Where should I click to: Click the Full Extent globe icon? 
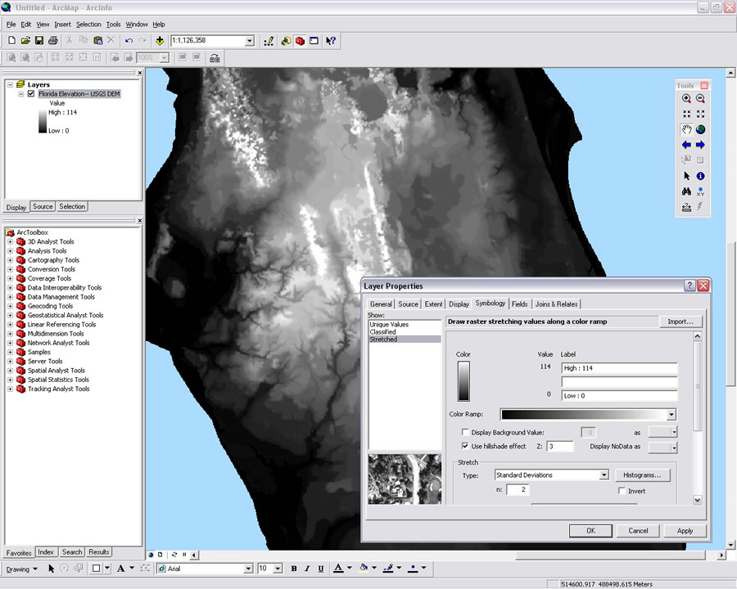(701, 129)
